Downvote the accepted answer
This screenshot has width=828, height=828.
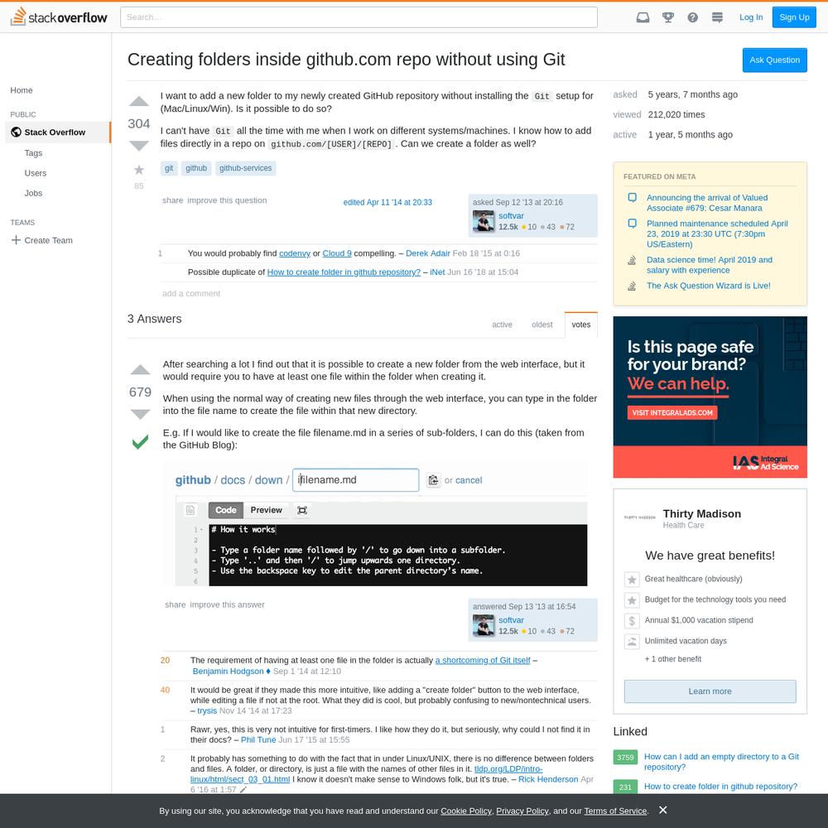(x=140, y=414)
